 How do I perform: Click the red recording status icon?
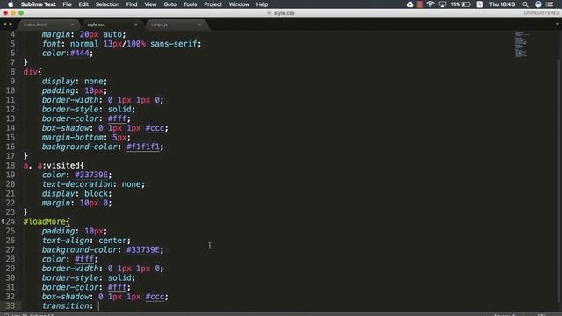click(x=420, y=4)
